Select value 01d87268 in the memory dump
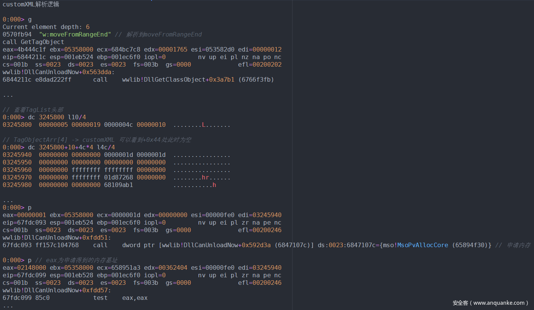Screen dimensions: 534x310 point(118,178)
